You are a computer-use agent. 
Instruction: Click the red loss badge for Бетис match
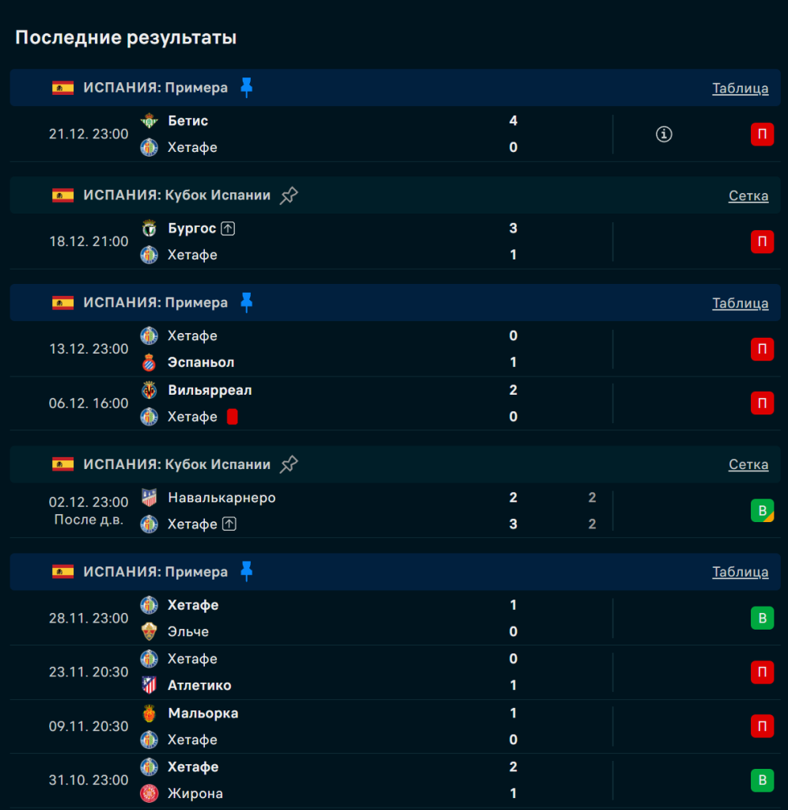pyautogui.click(x=762, y=134)
